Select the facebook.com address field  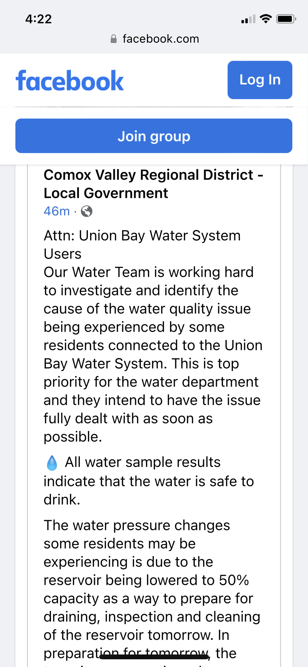160,39
